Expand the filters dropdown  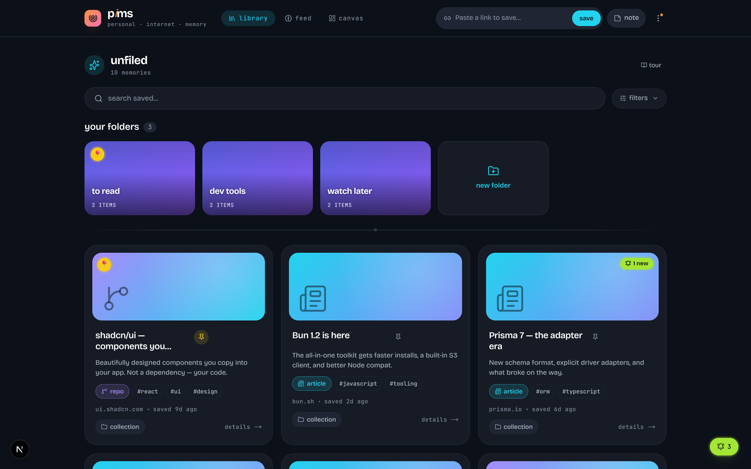tap(639, 98)
